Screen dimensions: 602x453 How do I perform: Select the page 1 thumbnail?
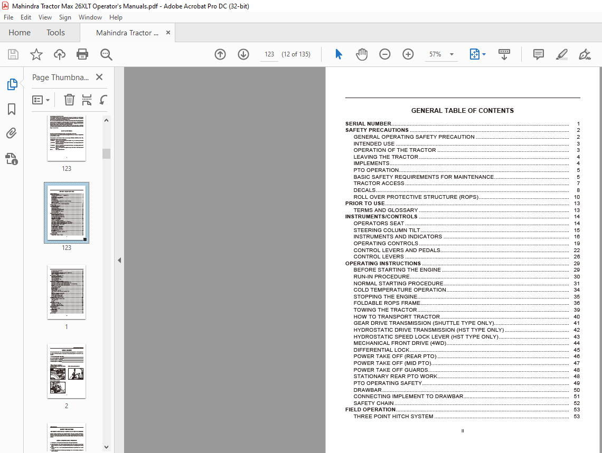(x=67, y=292)
